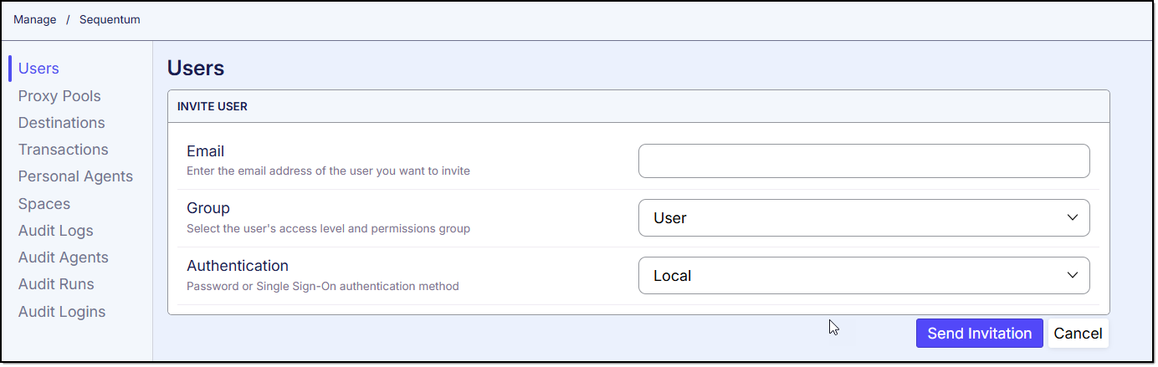Select Destinations from the sidebar

[62, 123]
